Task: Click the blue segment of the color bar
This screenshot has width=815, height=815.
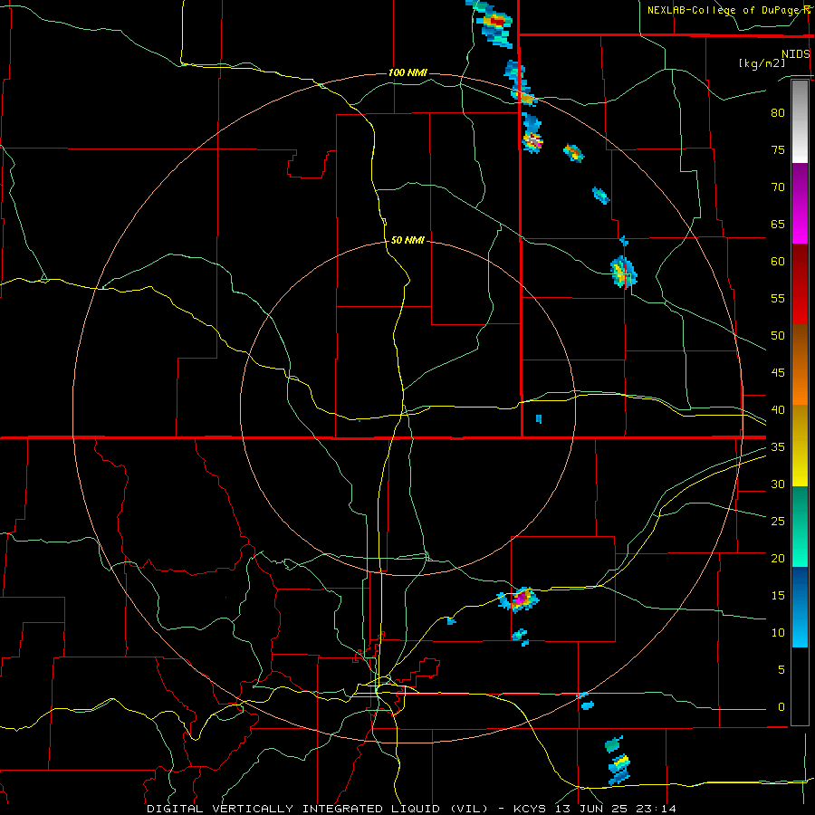Action: click(800, 607)
